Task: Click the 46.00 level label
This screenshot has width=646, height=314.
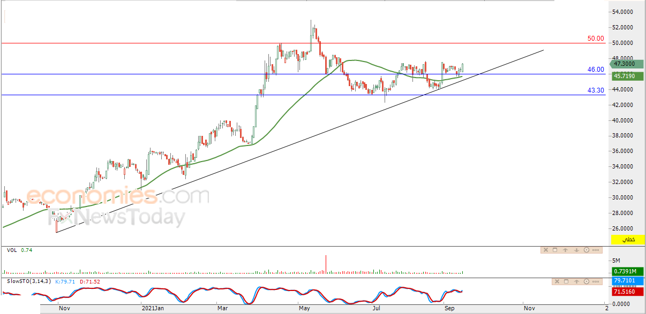Action: pyautogui.click(x=596, y=70)
